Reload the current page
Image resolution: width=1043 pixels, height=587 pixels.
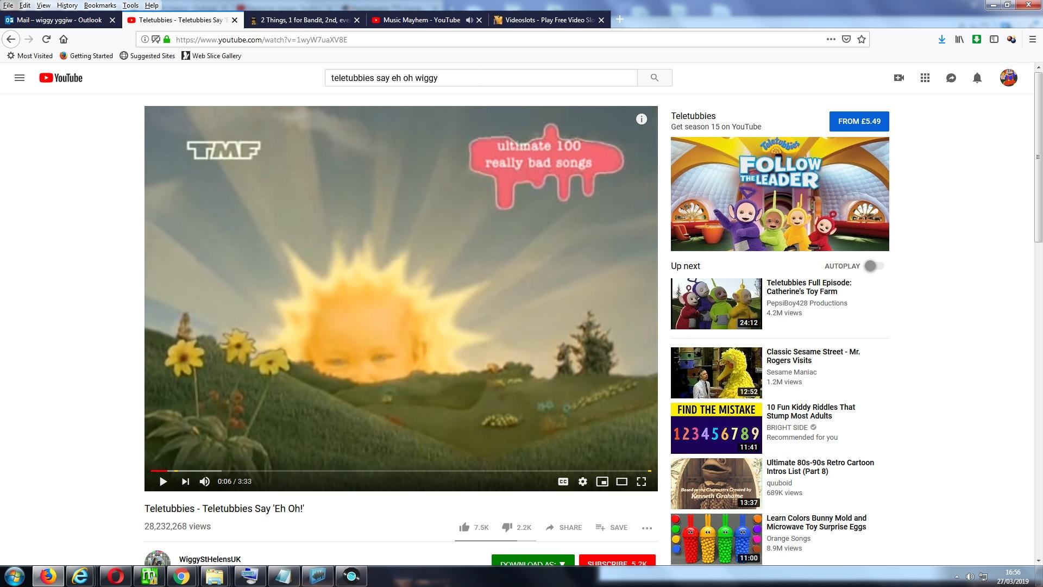(47, 39)
